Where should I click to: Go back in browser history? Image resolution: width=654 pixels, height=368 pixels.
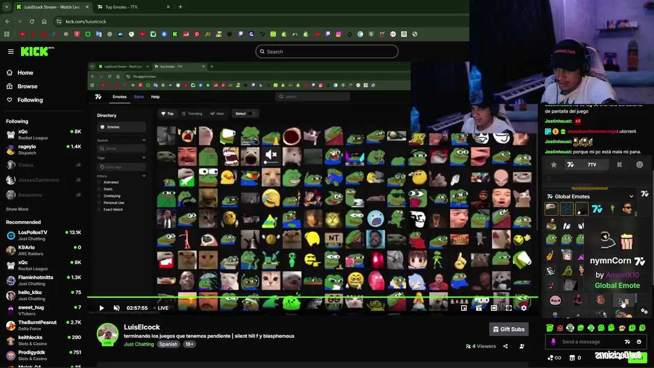point(7,21)
